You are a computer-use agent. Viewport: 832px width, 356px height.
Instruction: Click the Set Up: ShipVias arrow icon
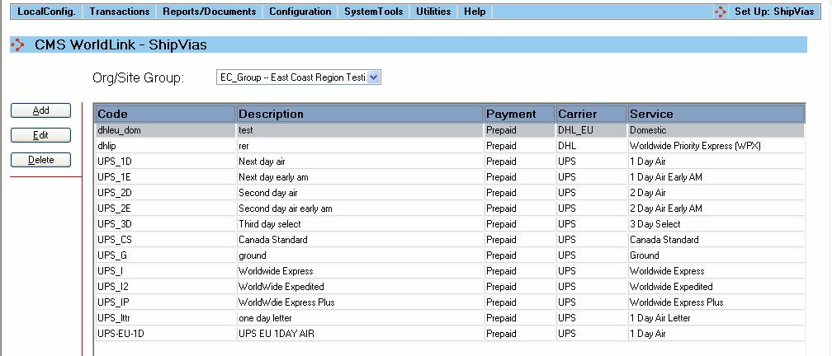[x=721, y=12]
